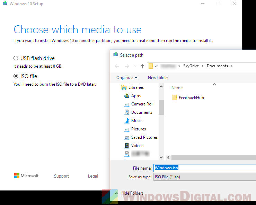This screenshot has width=256, height=205.
Task: Click the folder icon in the address bar
Action: (x=151, y=66)
